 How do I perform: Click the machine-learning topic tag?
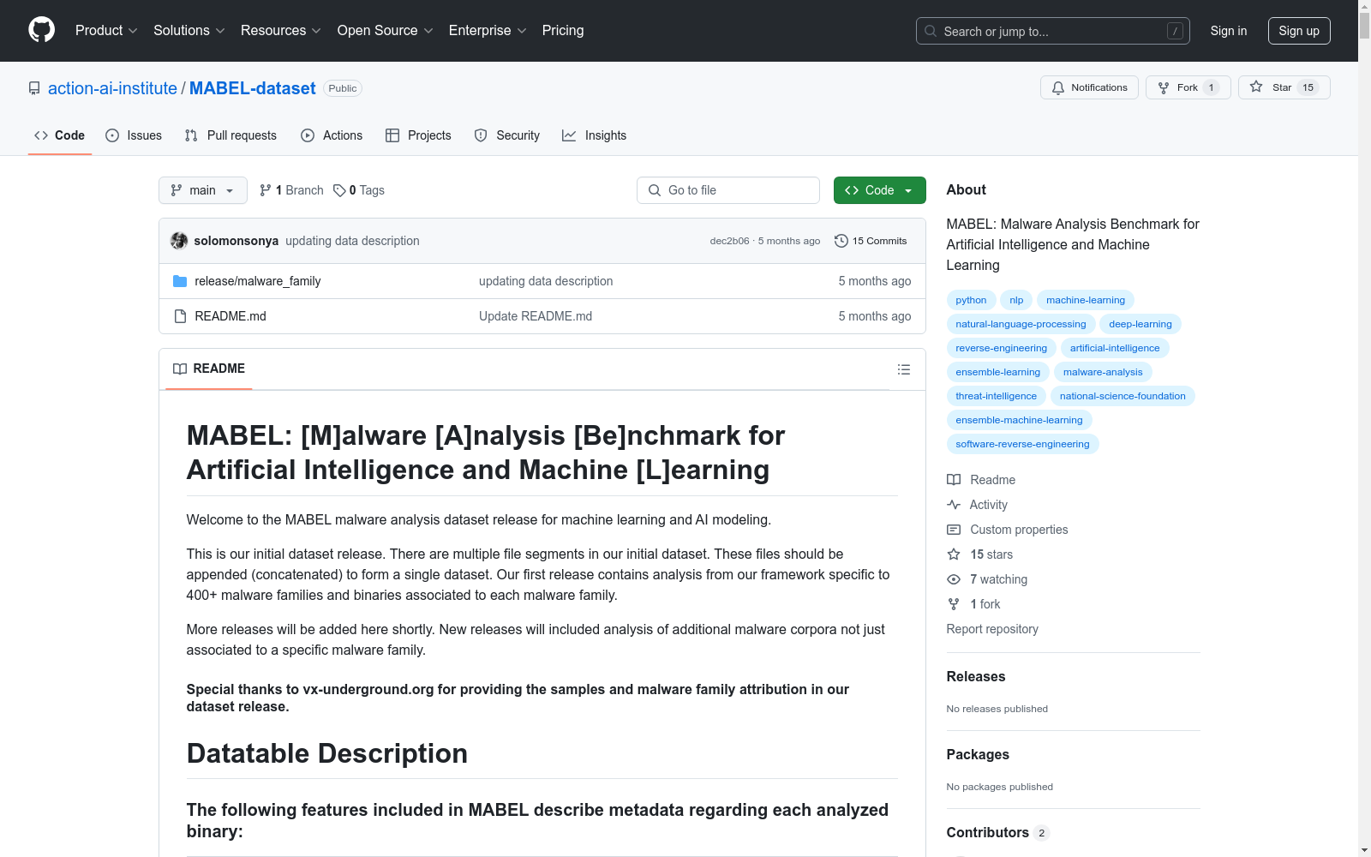[1086, 300]
